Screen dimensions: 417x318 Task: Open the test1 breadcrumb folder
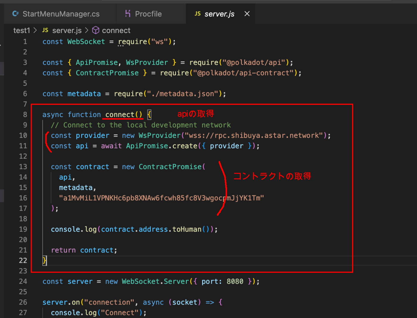click(22, 30)
